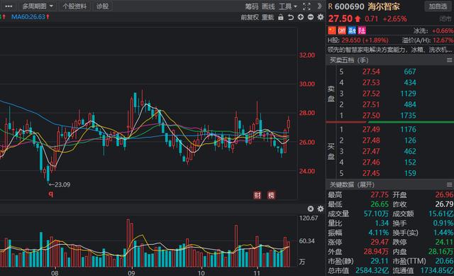This screenshot has width=454, height=276.
Task: Click the 总市值 2584.32亿 value
Action: (x=372, y=270)
